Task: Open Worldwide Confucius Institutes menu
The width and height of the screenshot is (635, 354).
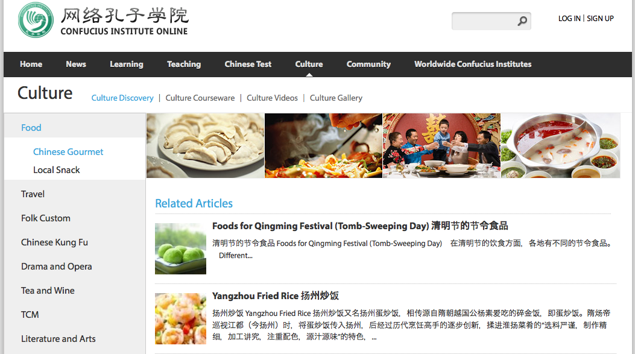Action: [473, 64]
